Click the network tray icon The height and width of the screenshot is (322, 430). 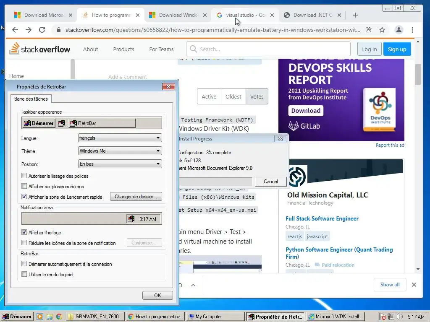tap(391, 317)
